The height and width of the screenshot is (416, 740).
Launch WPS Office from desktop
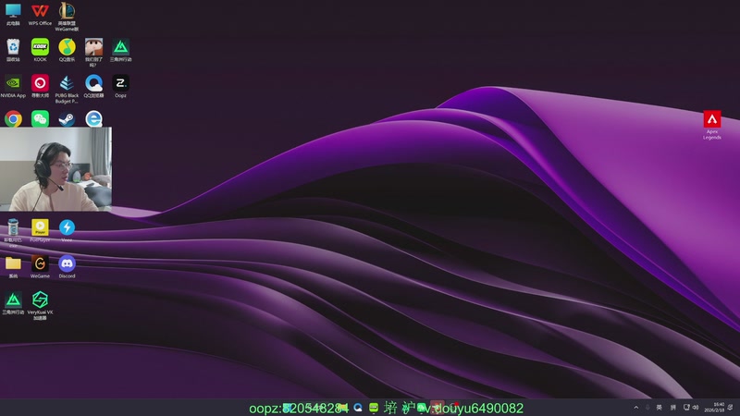40,14
